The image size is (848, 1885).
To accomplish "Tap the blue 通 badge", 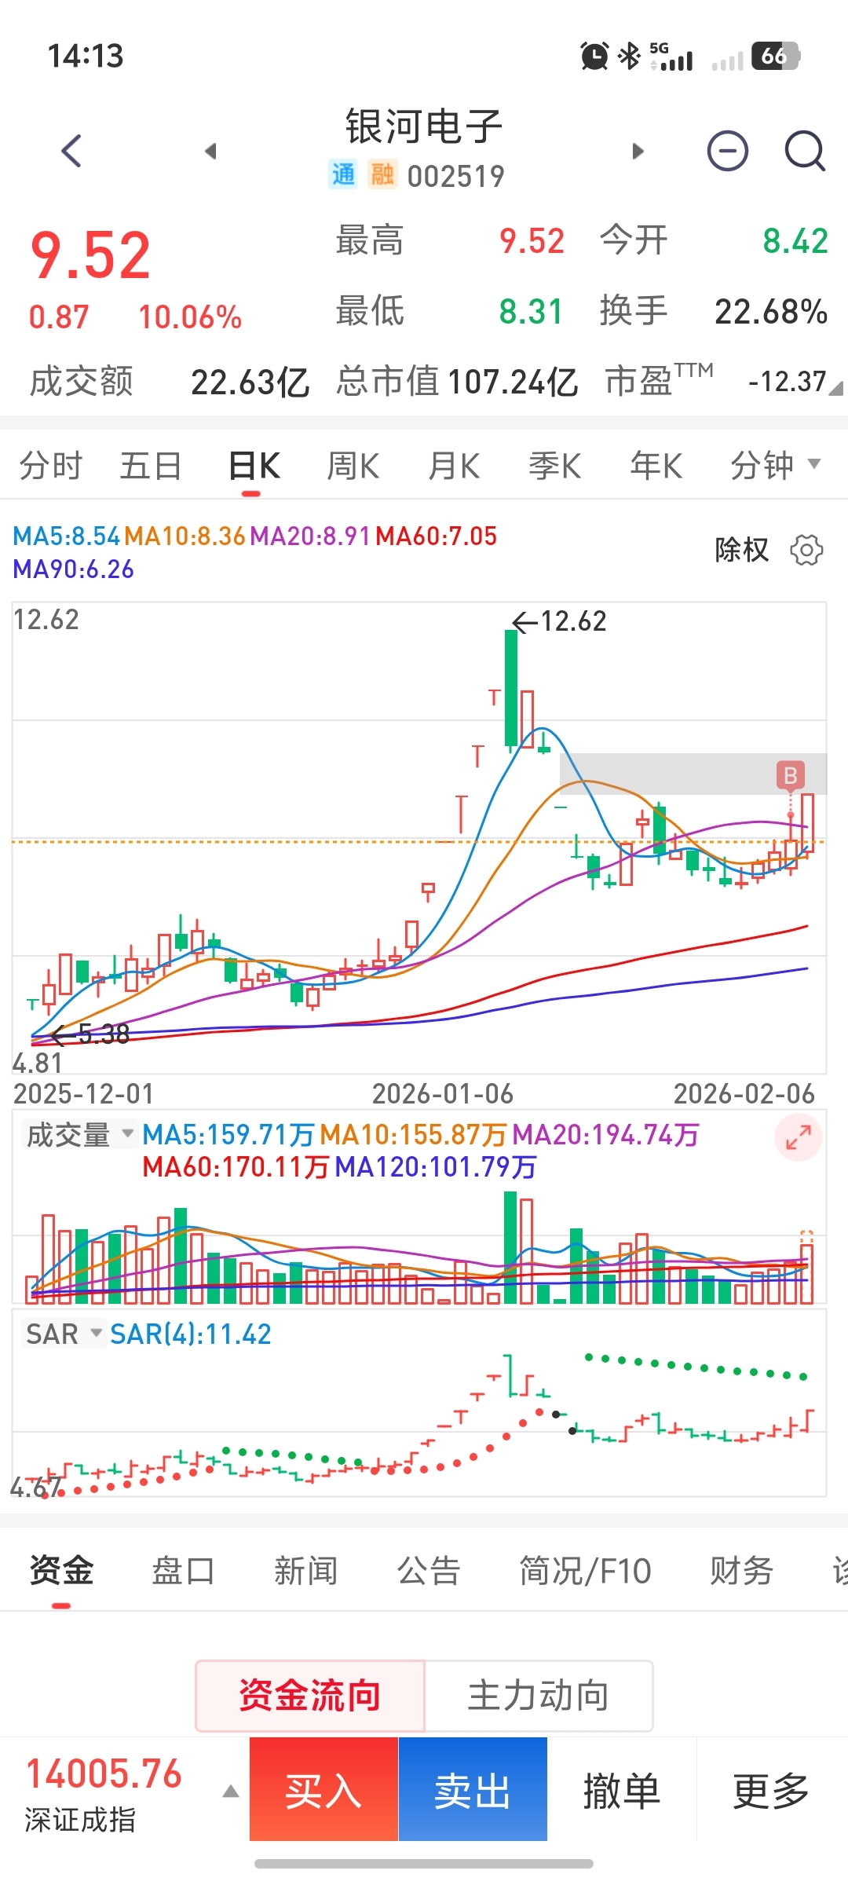I will click(343, 174).
